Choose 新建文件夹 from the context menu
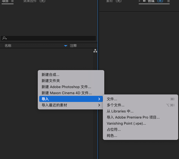The image size is (179, 159). click(71, 81)
